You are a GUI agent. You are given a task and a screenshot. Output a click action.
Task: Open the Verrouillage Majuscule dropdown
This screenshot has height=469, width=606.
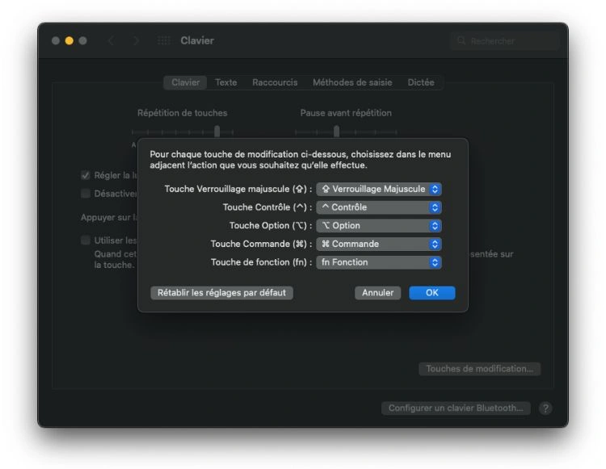point(379,189)
